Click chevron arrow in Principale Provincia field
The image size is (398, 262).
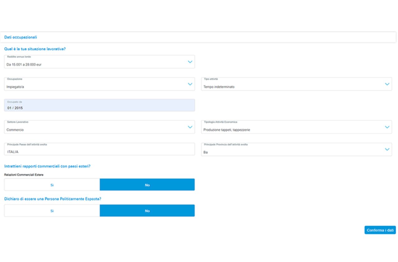coord(387,149)
